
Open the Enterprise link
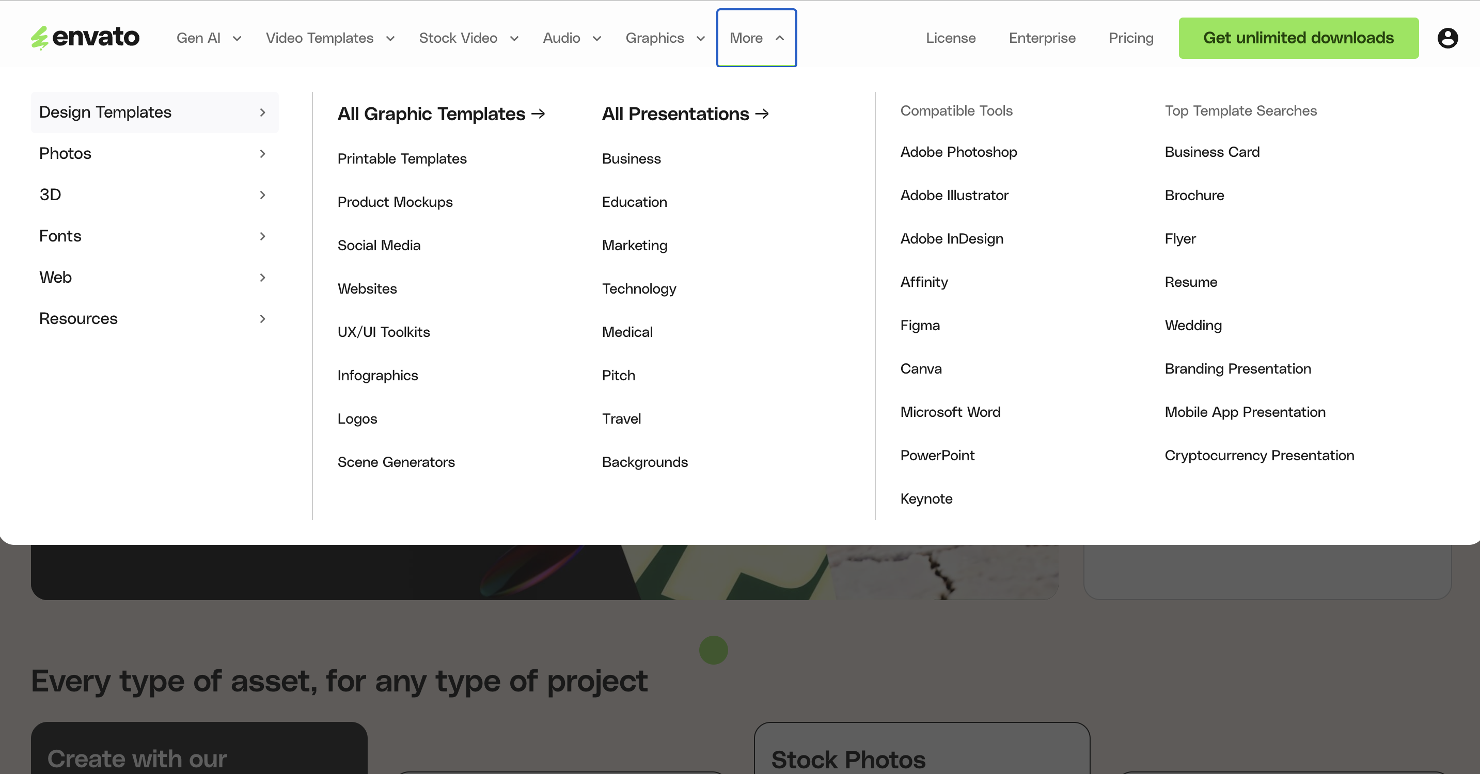tap(1042, 38)
